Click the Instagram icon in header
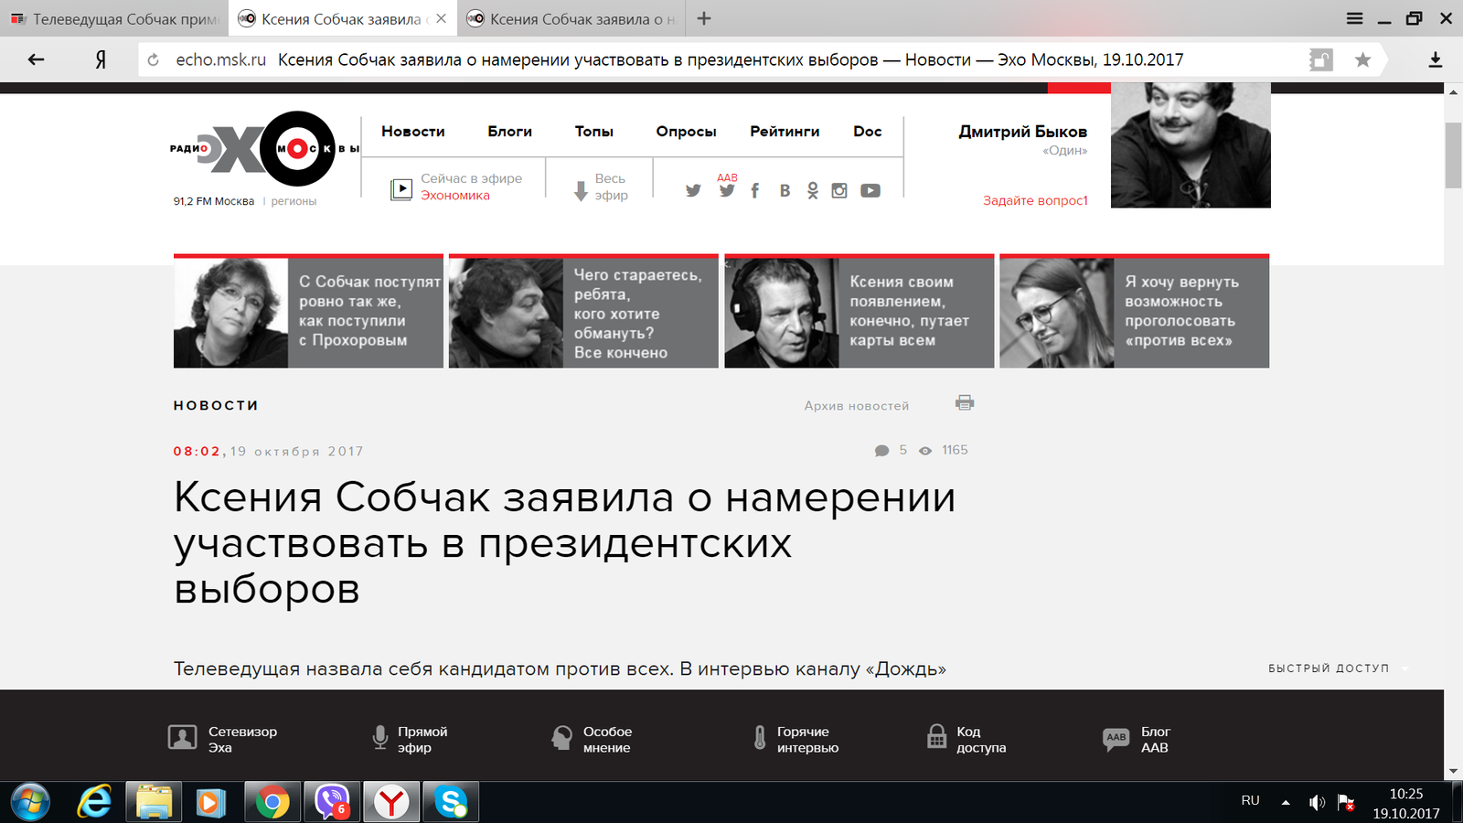This screenshot has height=823, width=1463. coord(839,190)
